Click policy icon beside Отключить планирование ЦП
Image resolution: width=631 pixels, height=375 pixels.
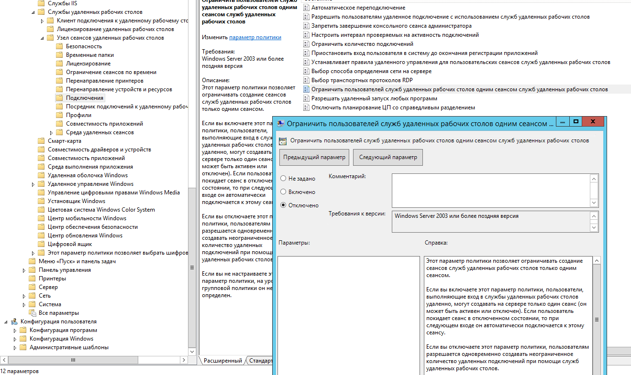pos(306,107)
